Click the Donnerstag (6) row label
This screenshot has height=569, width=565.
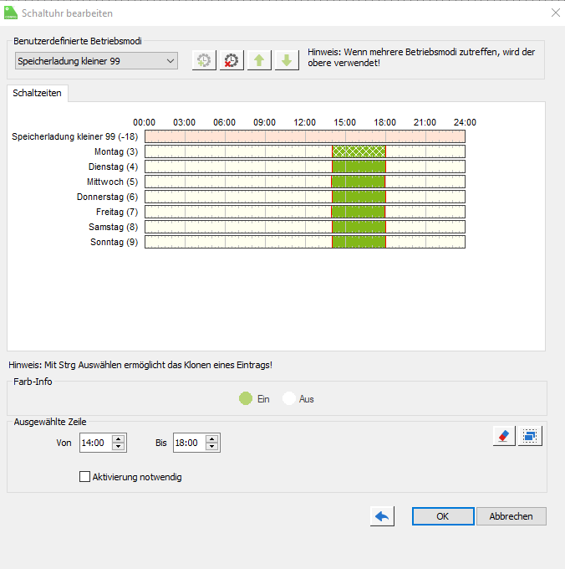point(107,197)
